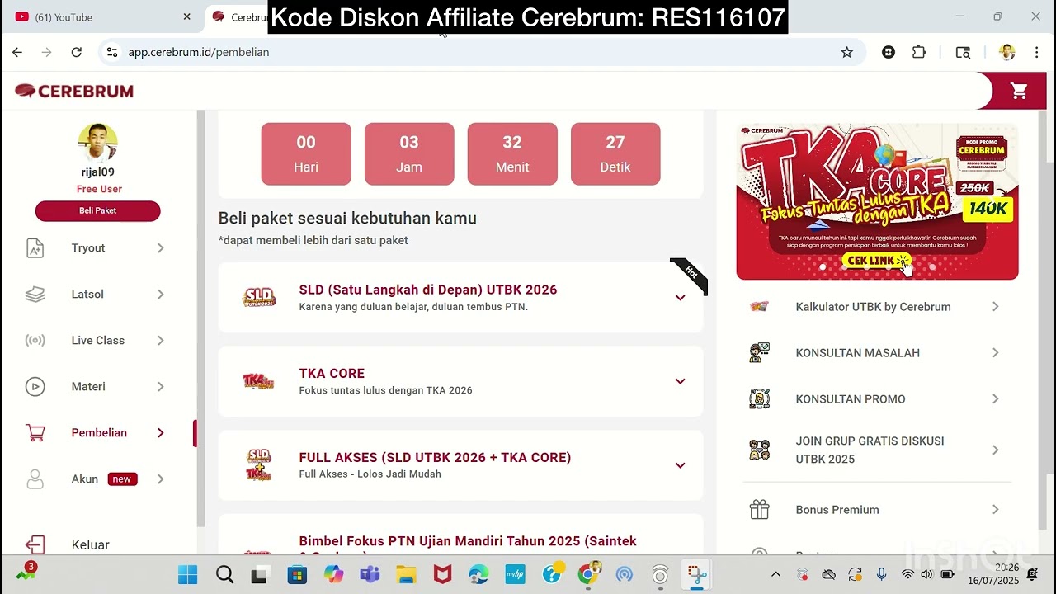Click the Tryout sidebar icon

point(35,248)
